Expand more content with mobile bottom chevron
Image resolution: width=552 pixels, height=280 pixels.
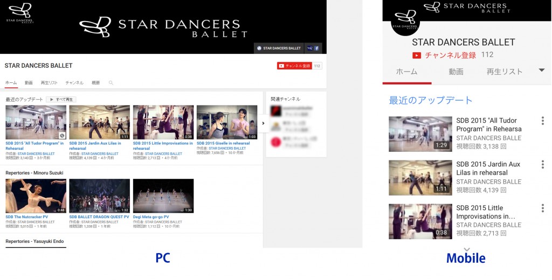tap(467, 249)
